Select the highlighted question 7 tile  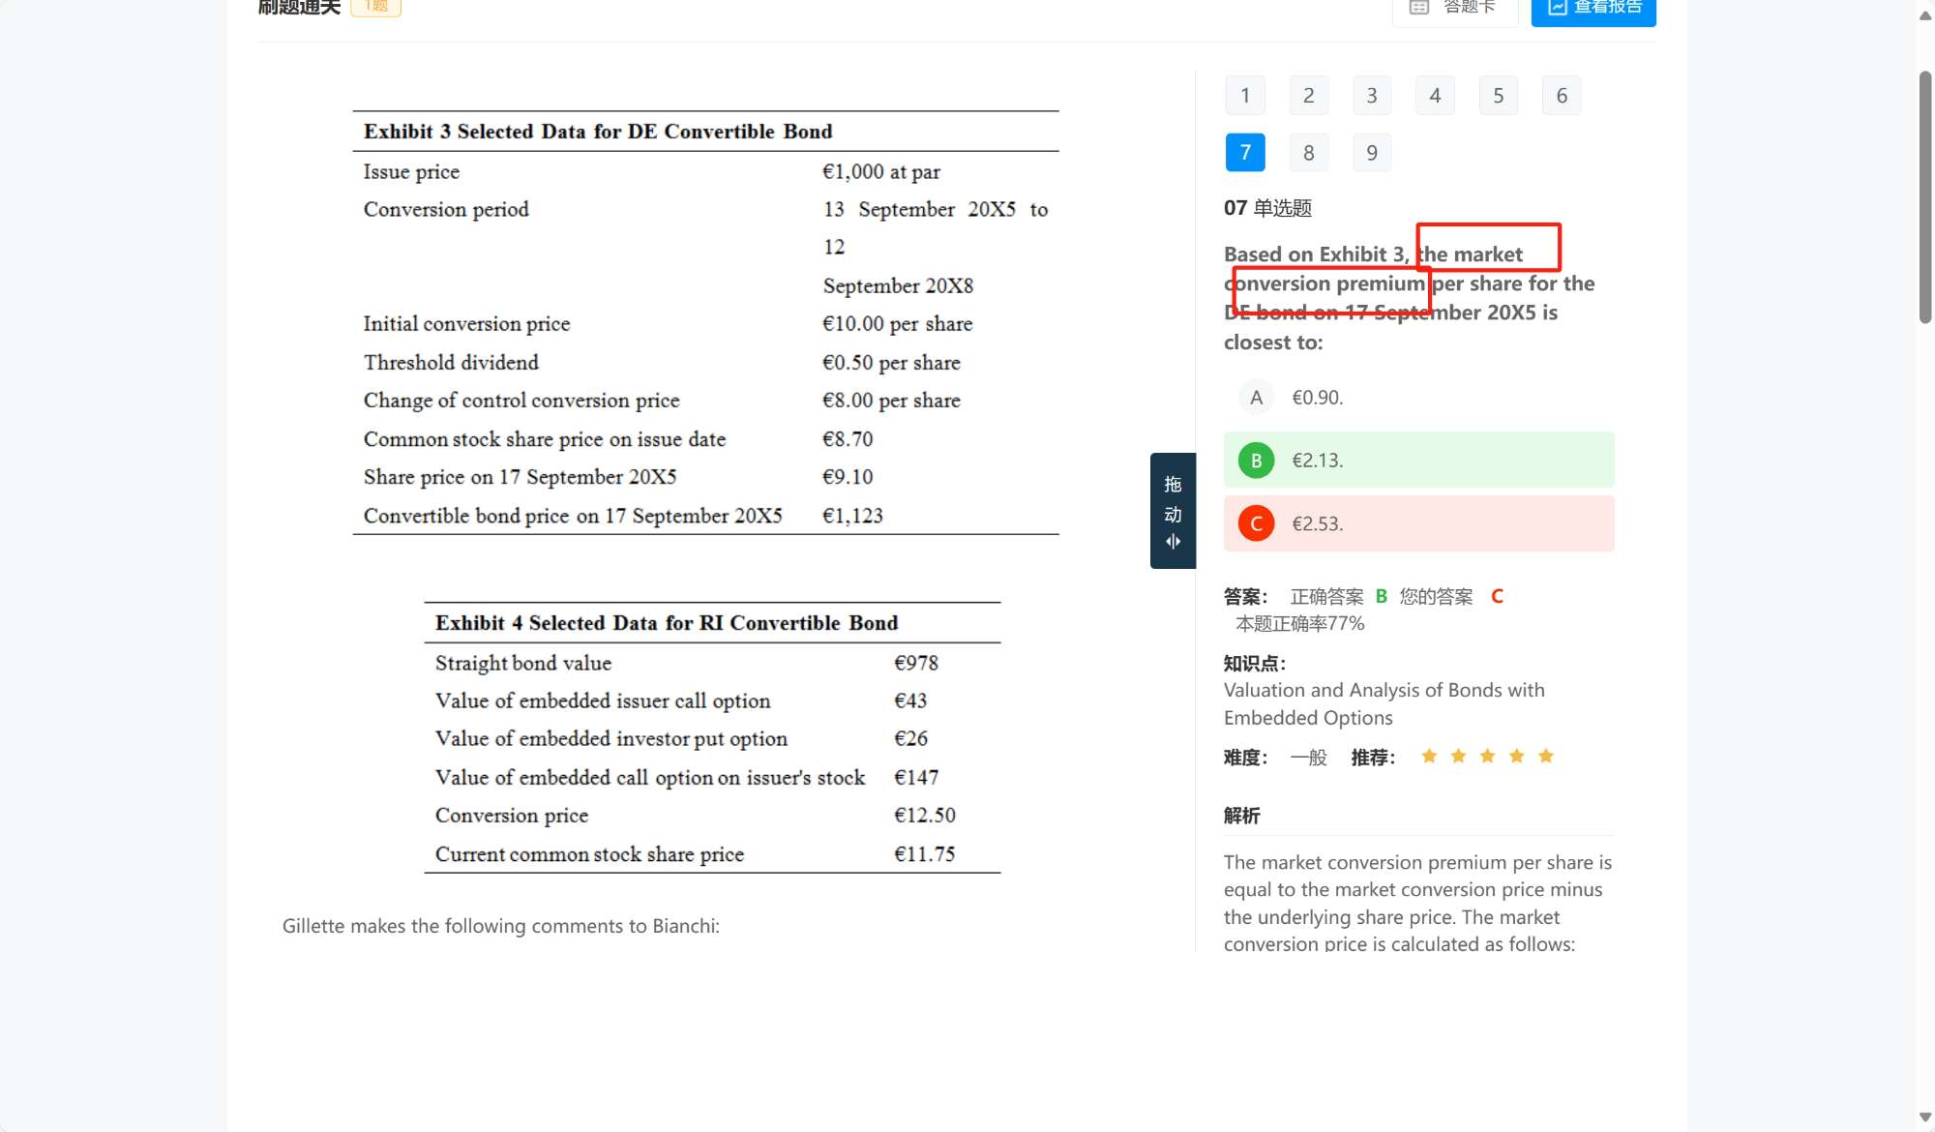tap(1245, 153)
